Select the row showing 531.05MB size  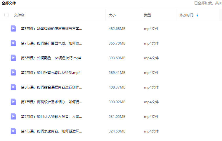[x=117, y=117]
